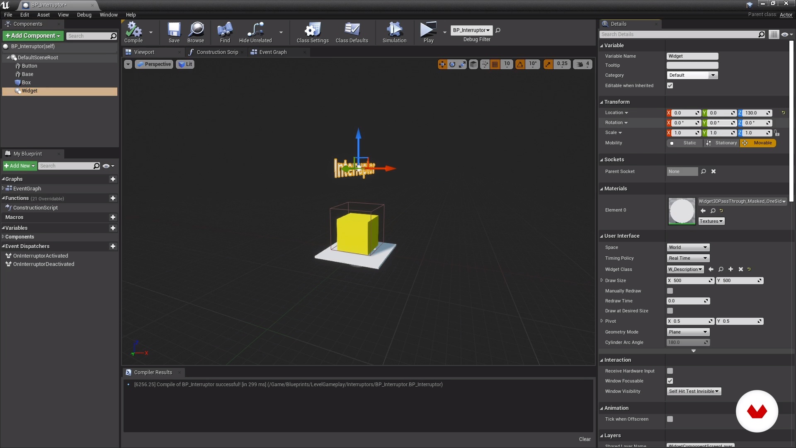Click the Variable Name input field
The image size is (796, 448).
coord(692,55)
